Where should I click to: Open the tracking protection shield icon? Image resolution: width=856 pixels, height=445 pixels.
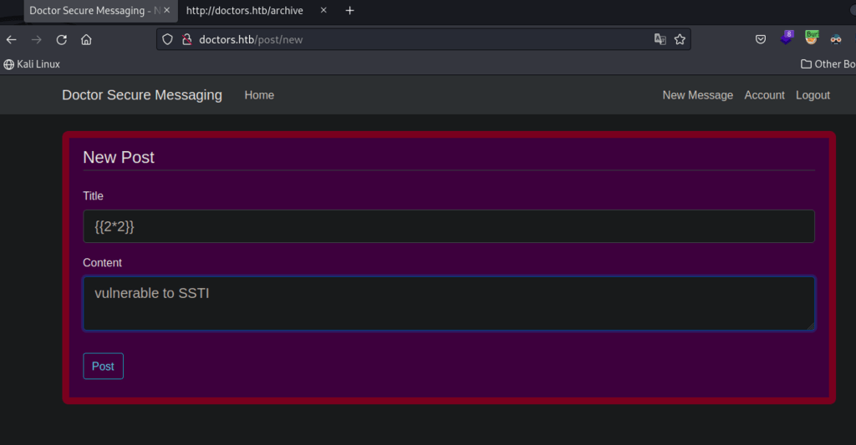point(167,39)
